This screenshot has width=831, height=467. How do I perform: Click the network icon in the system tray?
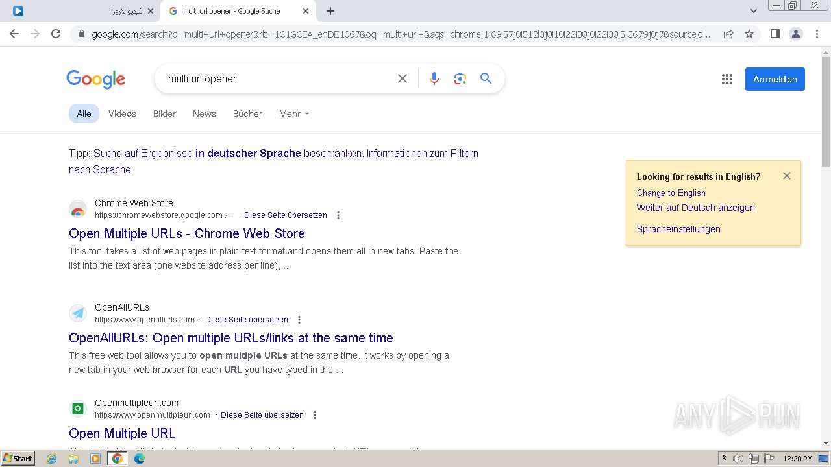[754, 459]
